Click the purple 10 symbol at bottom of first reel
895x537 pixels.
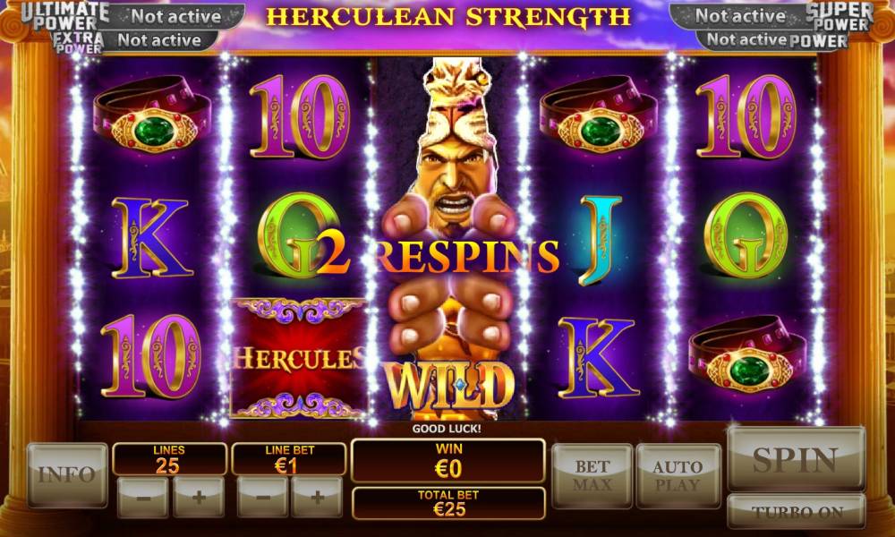pyautogui.click(x=151, y=355)
